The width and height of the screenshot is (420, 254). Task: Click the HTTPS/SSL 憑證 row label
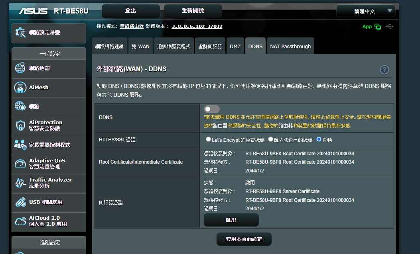click(117, 140)
